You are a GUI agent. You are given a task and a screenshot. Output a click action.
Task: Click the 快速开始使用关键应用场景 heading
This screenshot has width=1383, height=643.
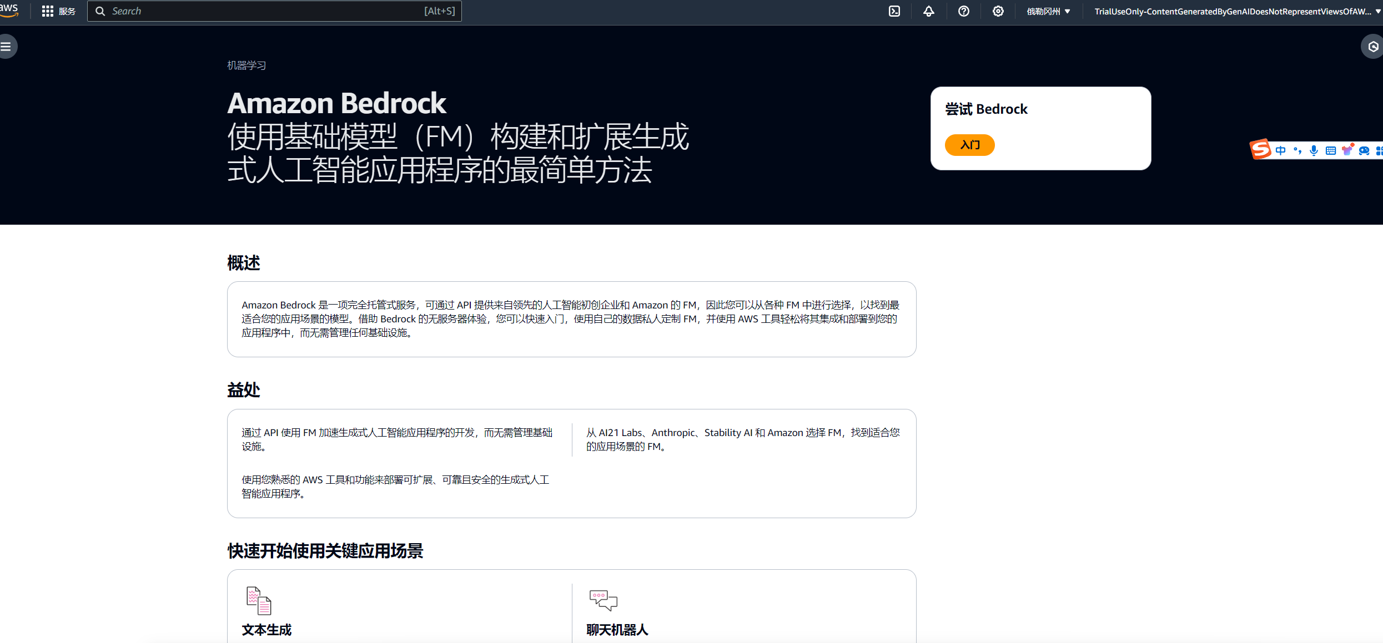[325, 551]
